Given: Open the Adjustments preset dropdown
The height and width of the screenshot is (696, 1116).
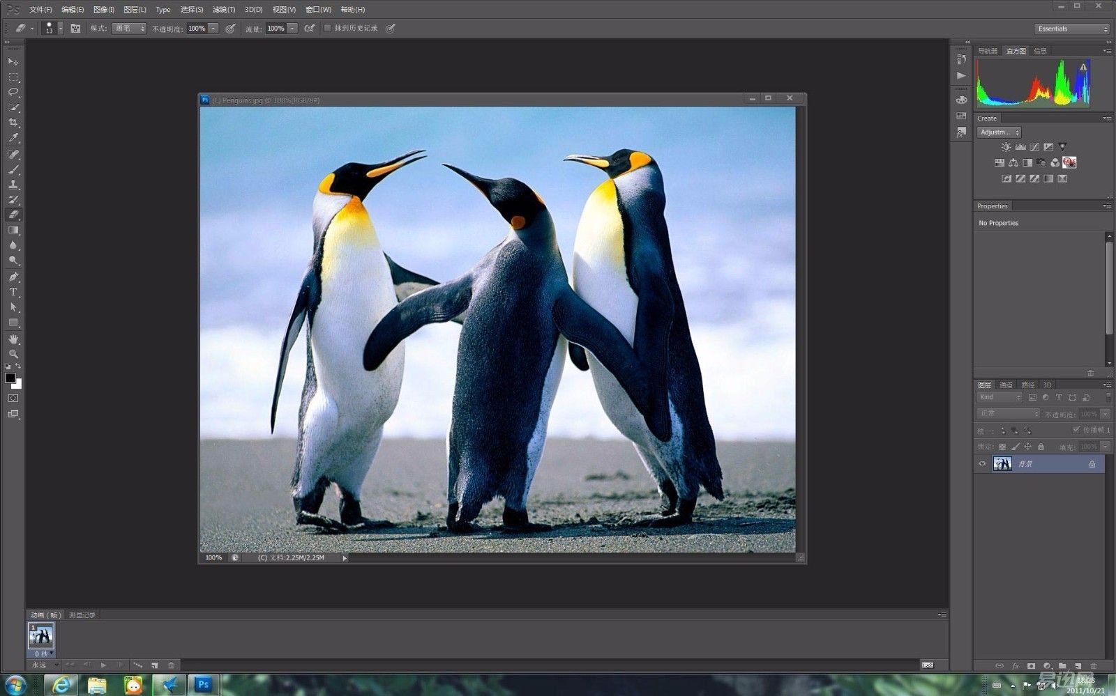Looking at the screenshot, I should point(999,132).
